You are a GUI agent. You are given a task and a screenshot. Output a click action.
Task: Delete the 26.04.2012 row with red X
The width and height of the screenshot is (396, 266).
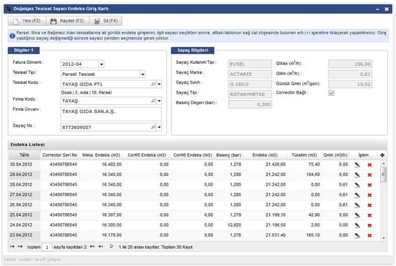(x=369, y=205)
